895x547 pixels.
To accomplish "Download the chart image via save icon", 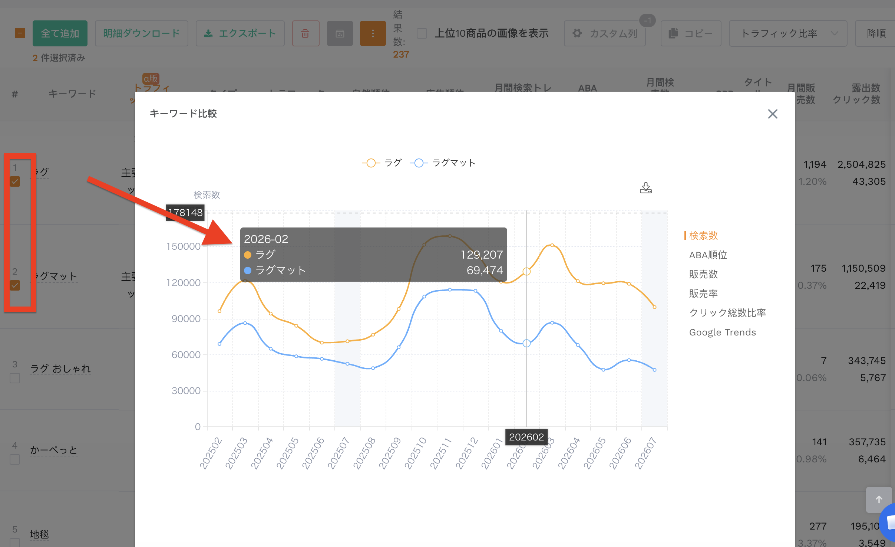I will pos(646,188).
